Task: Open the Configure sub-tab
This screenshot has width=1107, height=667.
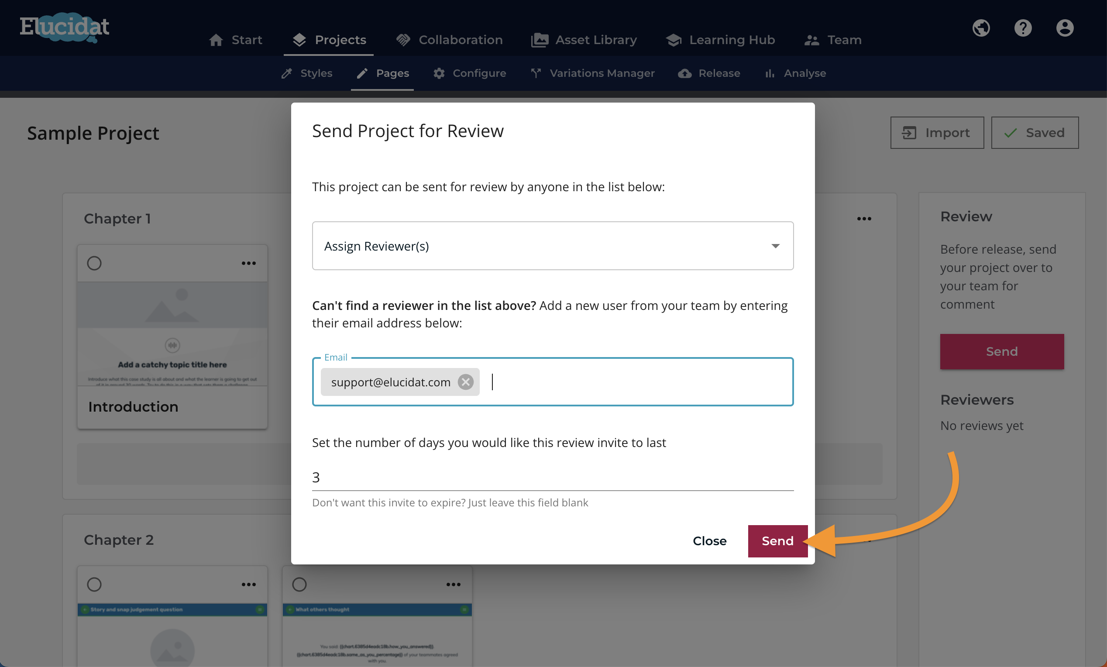Action: [x=470, y=73]
